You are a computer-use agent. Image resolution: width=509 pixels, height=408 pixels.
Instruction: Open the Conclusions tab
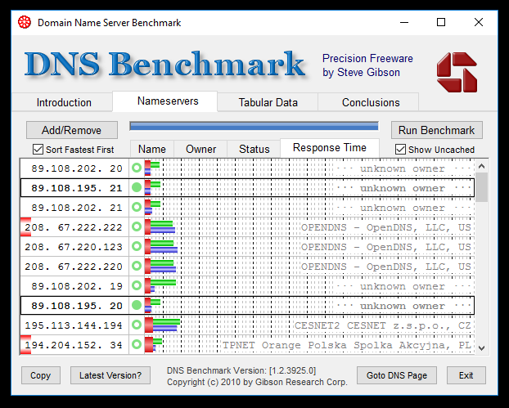pos(371,103)
